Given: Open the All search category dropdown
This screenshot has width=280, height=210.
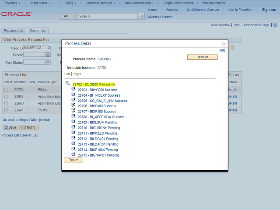Looking at the screenshot, I should click(x=69, y=16).
